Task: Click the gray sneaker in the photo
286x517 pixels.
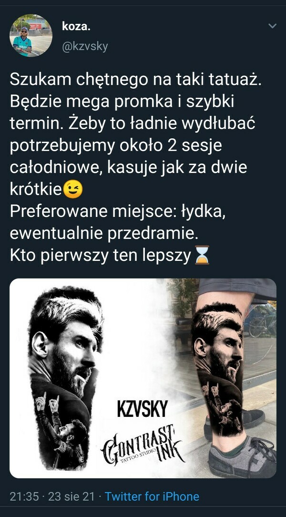Action: (x=242, y=456)
